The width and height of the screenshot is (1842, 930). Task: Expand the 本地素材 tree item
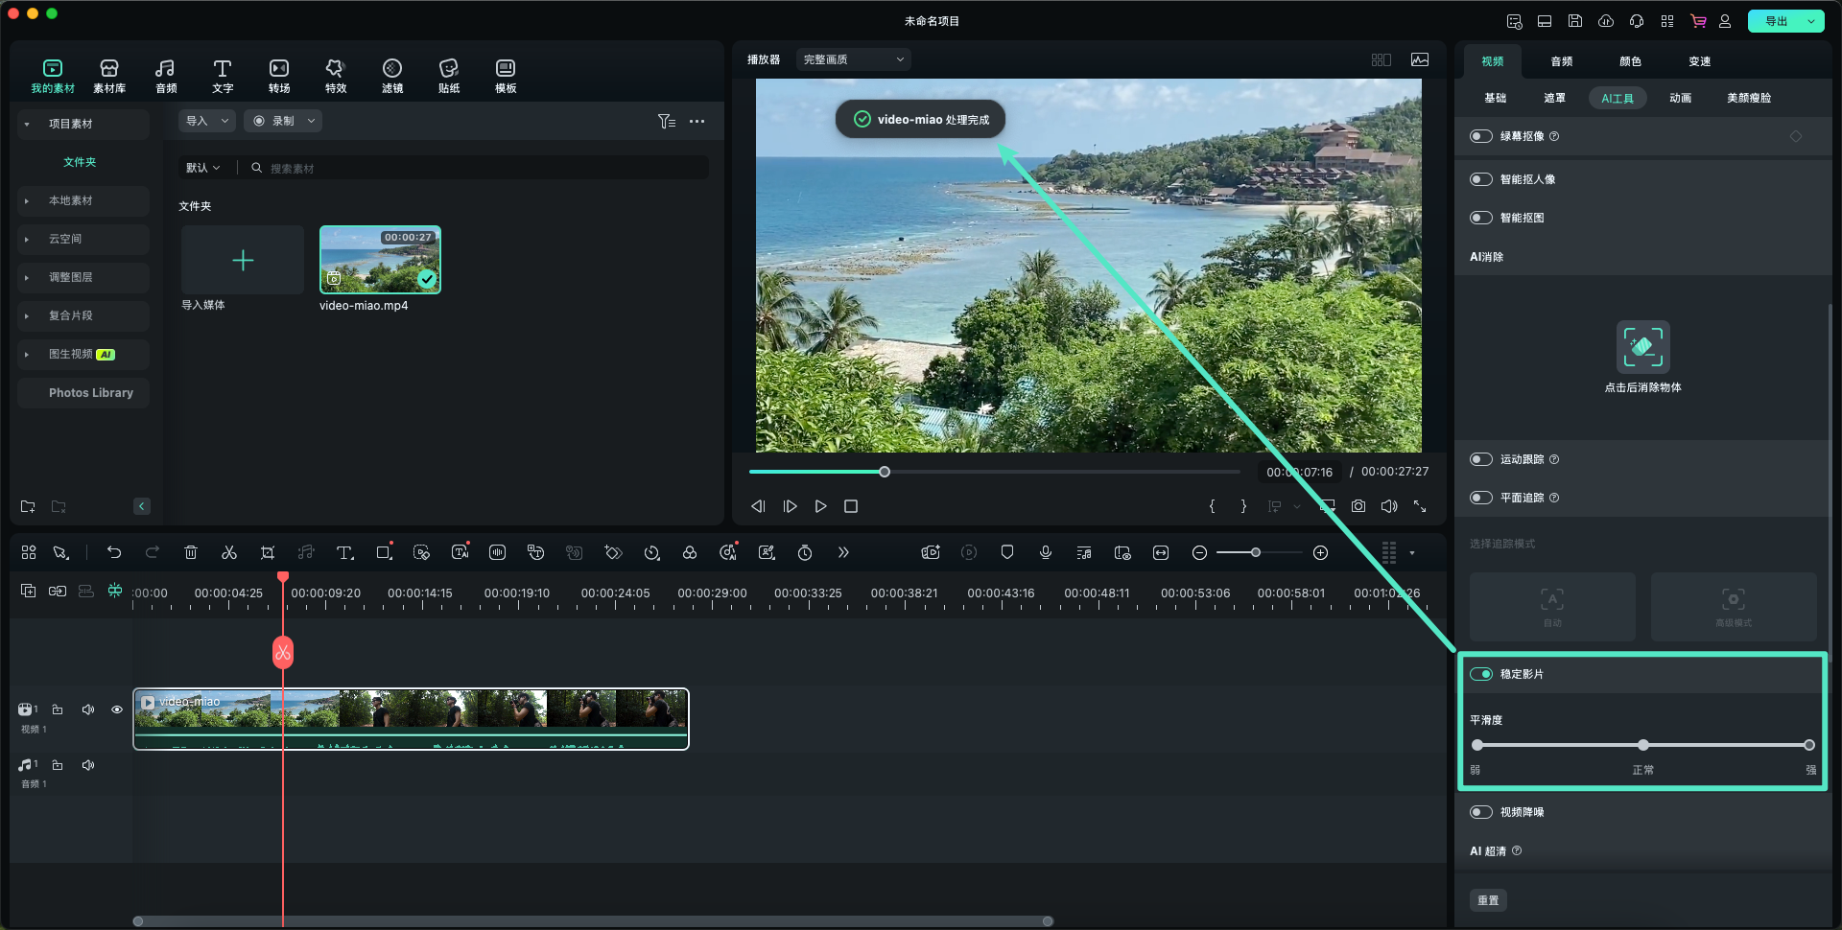tap(27, 200)
